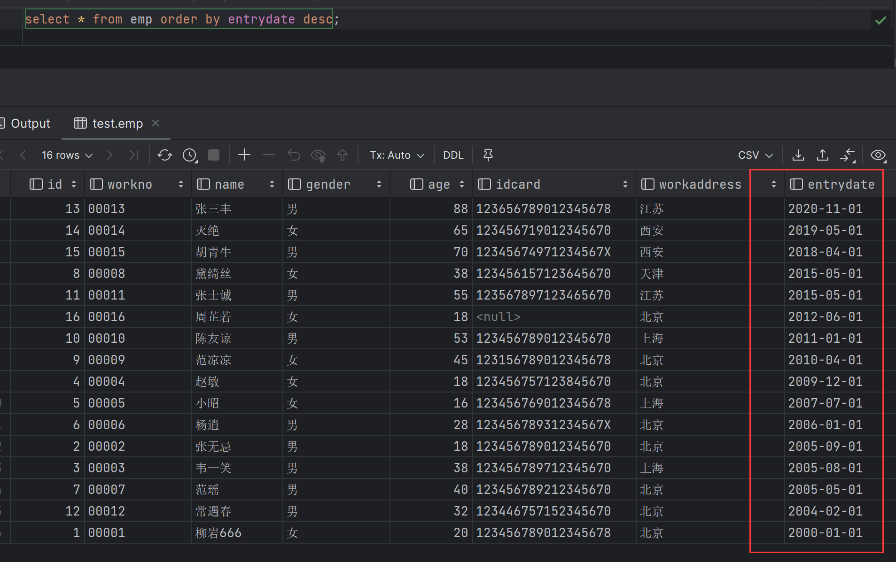Sort by the workno column arrows
Viewport: 896px width, 562px height.
[x=181, y=184]
